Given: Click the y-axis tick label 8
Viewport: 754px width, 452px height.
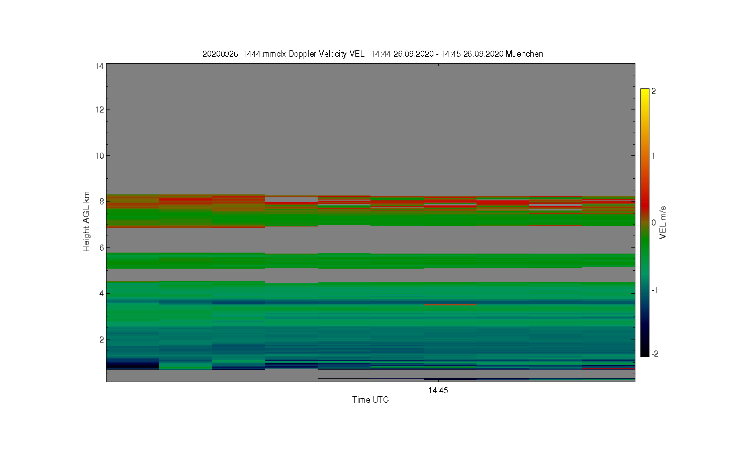Looking at the screenshot, I should point(102,201).
